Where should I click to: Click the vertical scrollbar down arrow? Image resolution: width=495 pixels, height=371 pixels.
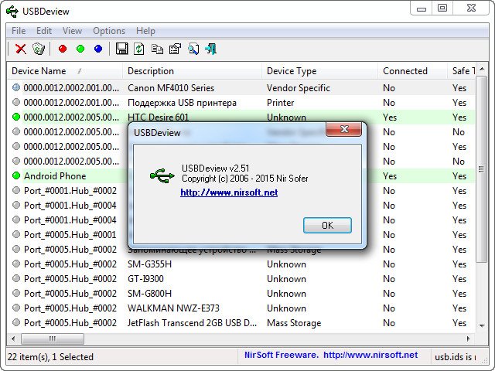[482, 325]
